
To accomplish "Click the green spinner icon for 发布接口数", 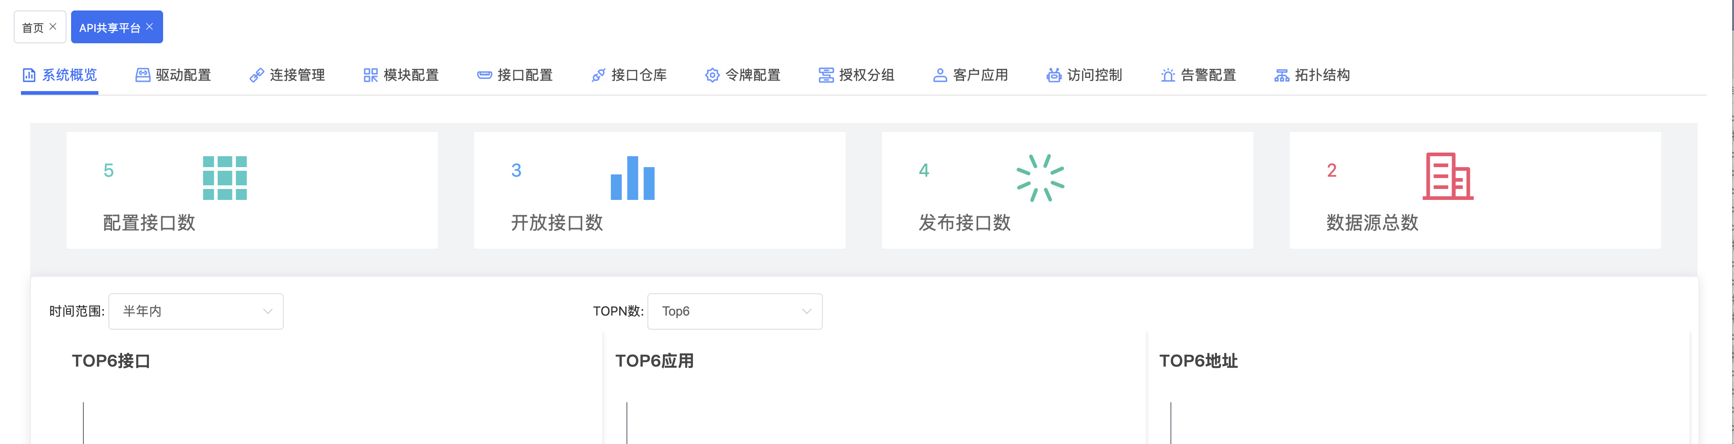I will point(1040,178).
